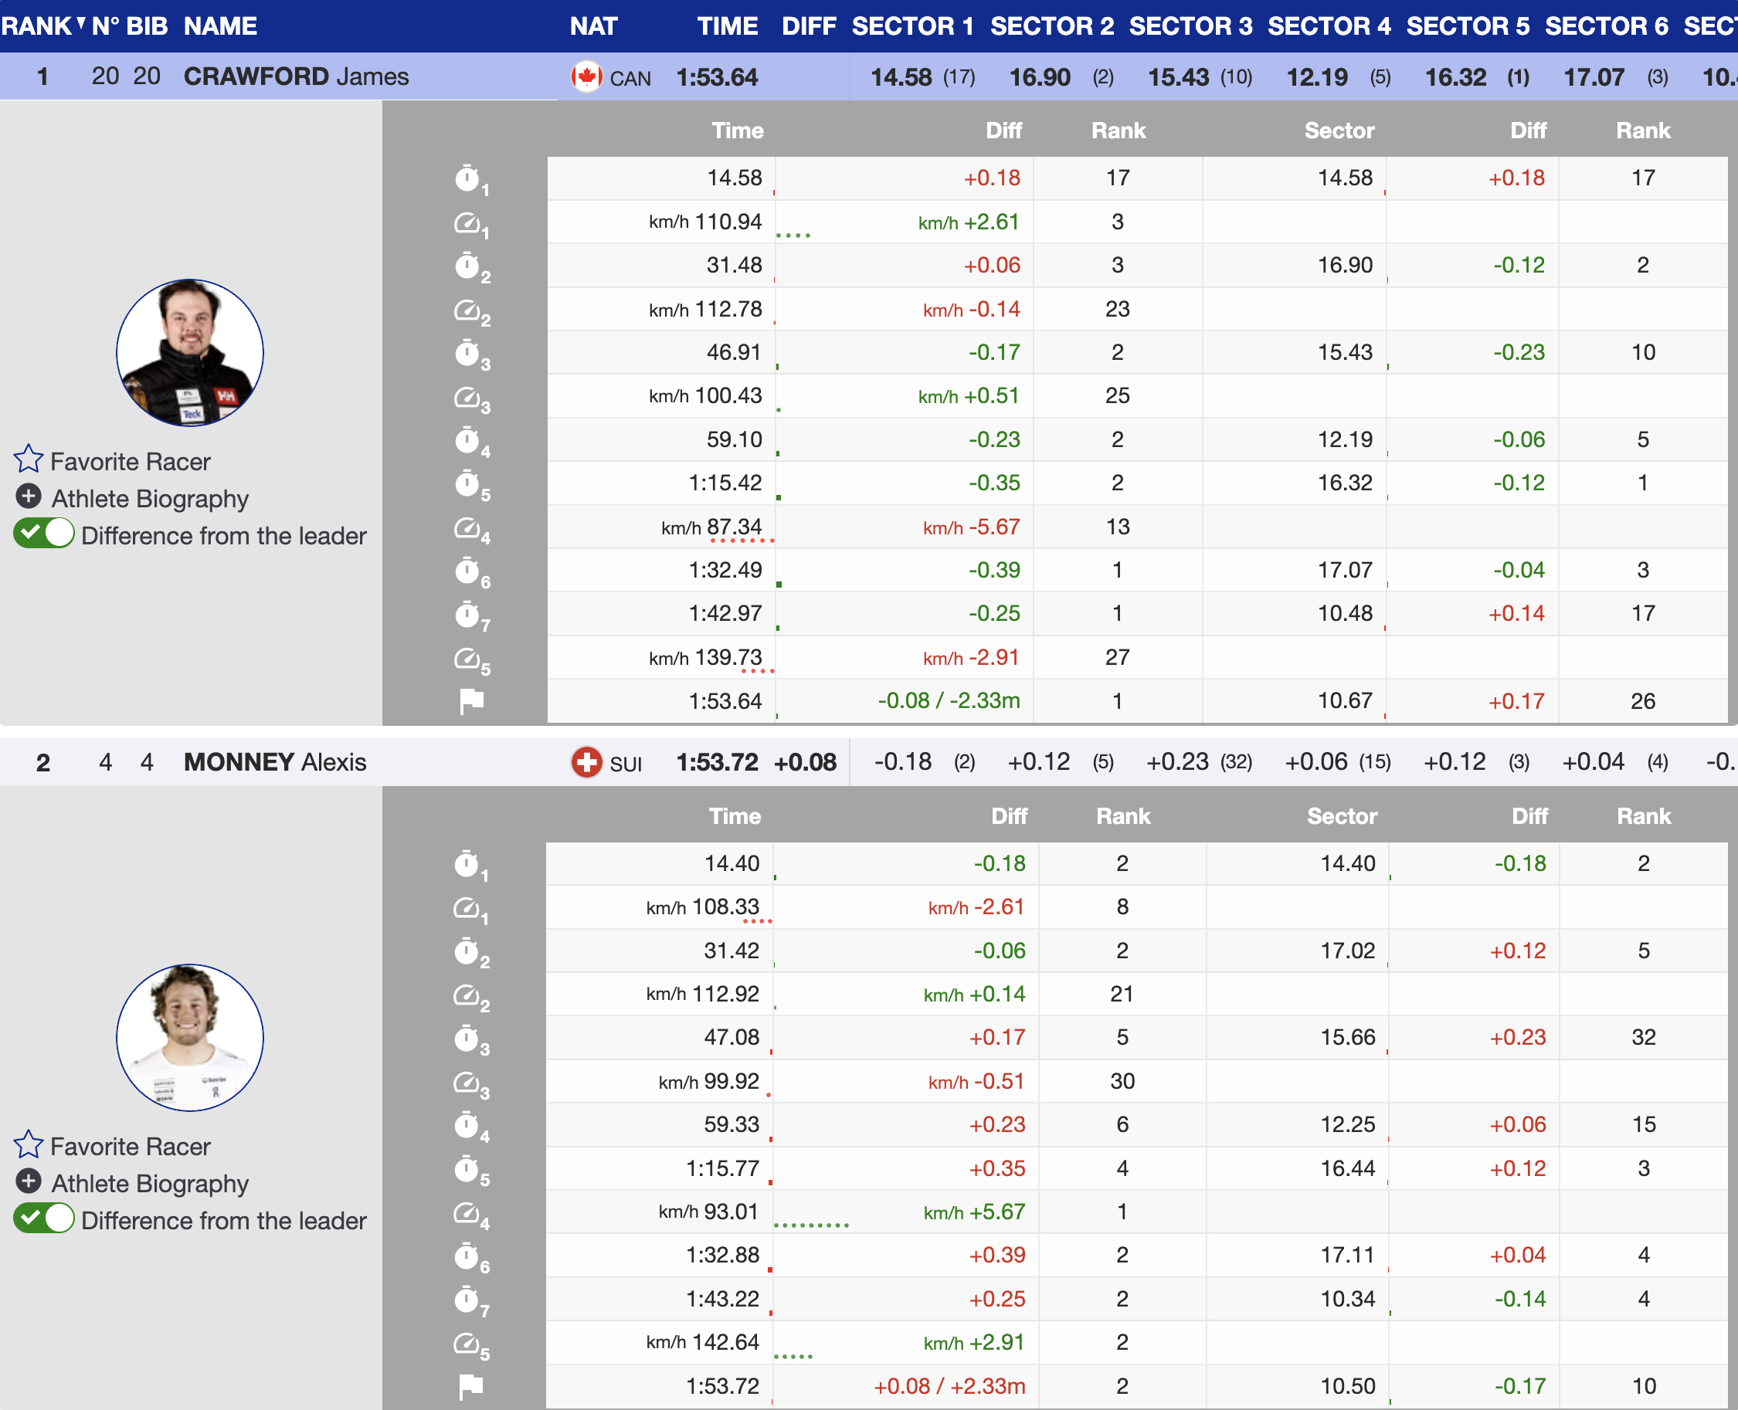Open the MONNEY Alexis name link
Image resolution: width=1738 pixels, height=1410 pixels.
coord(275,762)
